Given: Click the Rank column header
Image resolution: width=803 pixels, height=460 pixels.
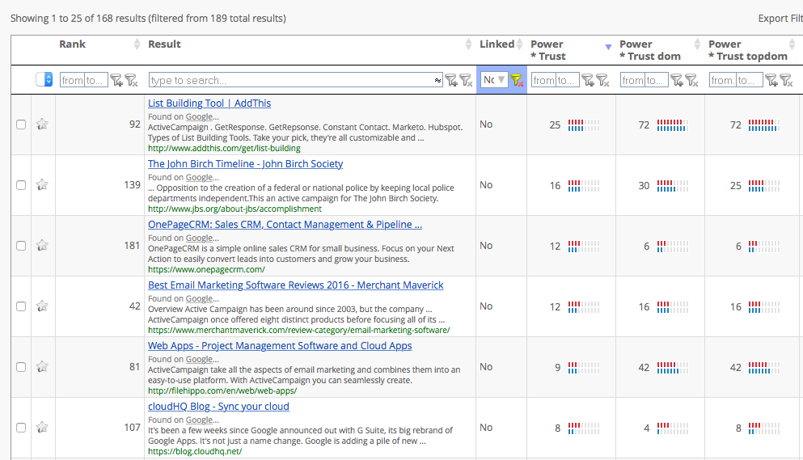Looking at the screenshot, I should [72, 44].
